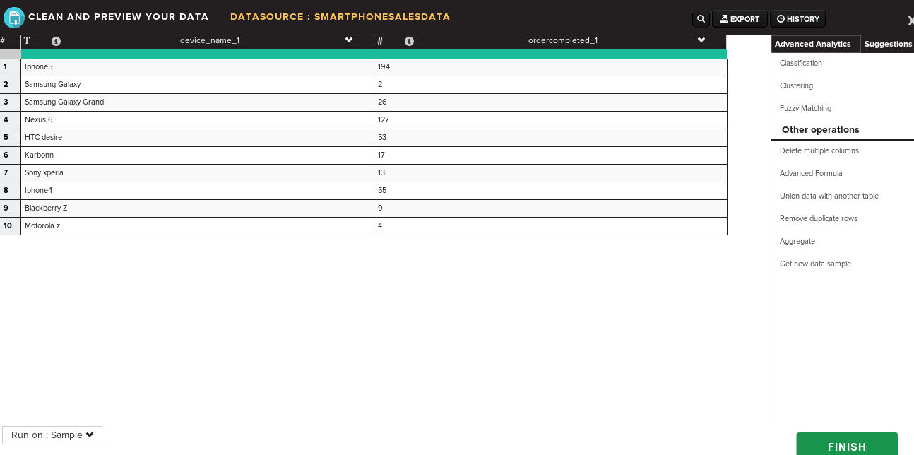Click the value 127 cell
914x455 pixels.
(x=550, y=120)
